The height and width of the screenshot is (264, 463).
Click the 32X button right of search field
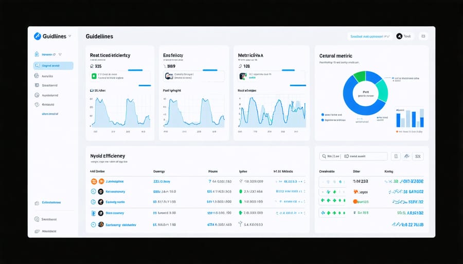pos(418,157)
